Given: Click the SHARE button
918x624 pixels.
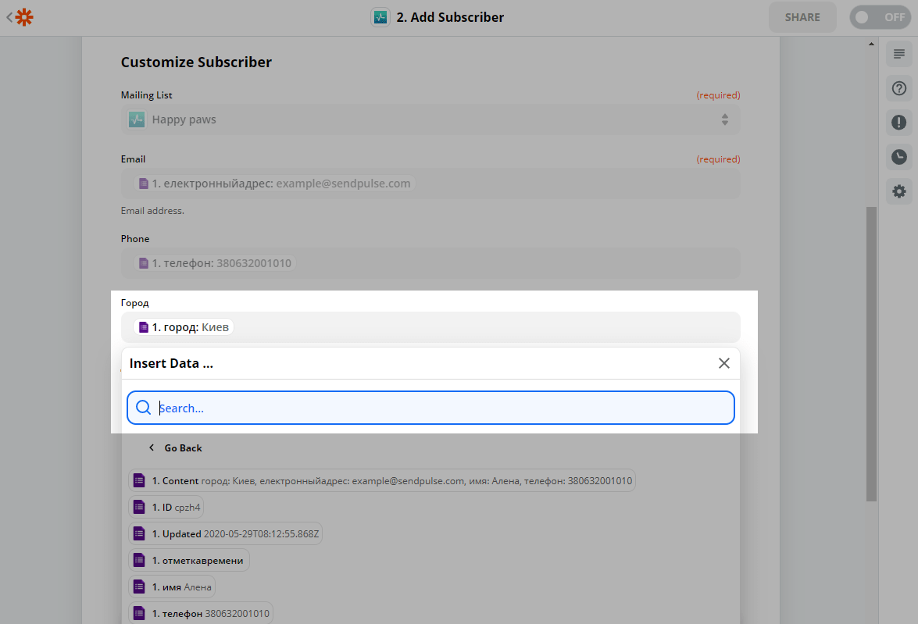Looking at the screenshot, I should pos(802,17).
